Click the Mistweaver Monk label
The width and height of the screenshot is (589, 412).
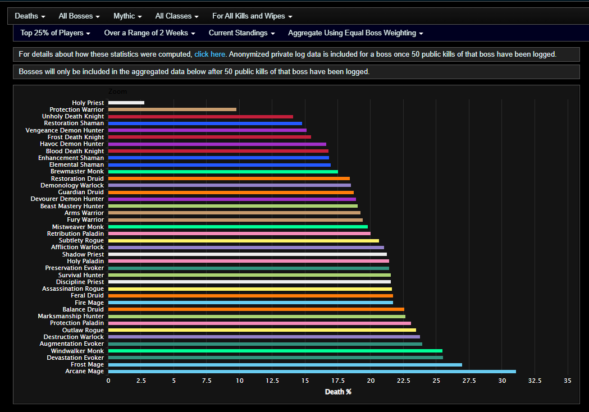[77, 226]
